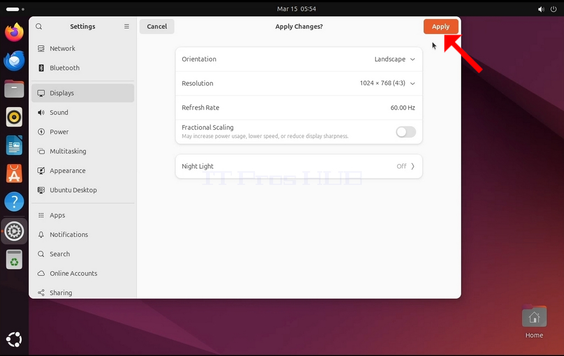
Task: Click the Notifications bell icon
Action: [41, 234]
